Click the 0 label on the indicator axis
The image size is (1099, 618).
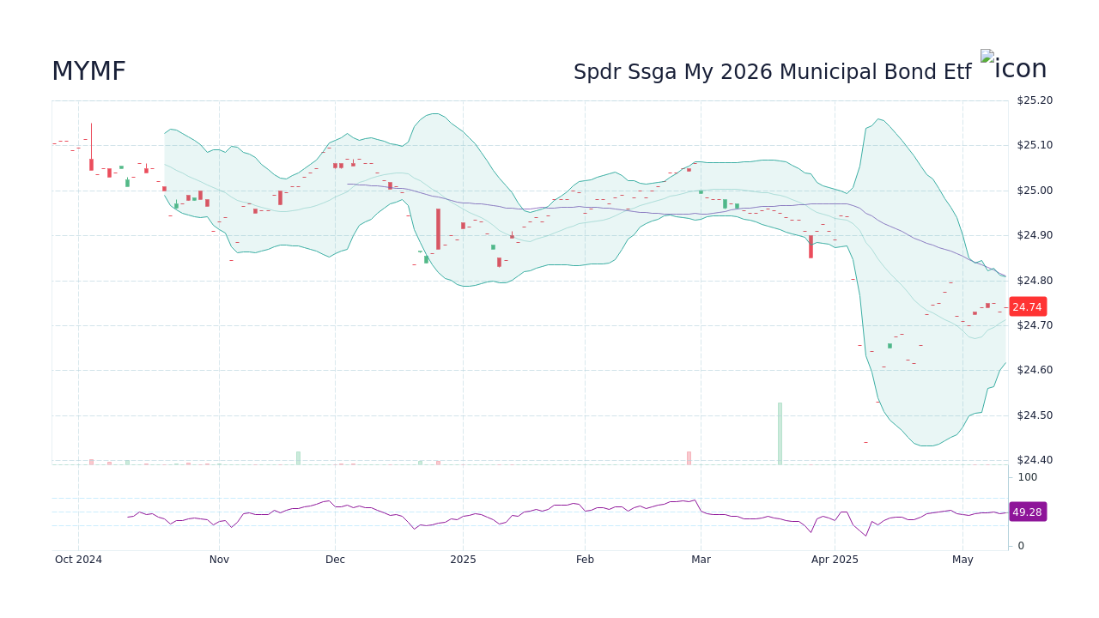coord(1019,545)
